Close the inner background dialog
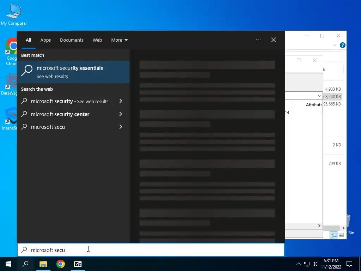This screenshot has width=361, height=271. (315, 60)
